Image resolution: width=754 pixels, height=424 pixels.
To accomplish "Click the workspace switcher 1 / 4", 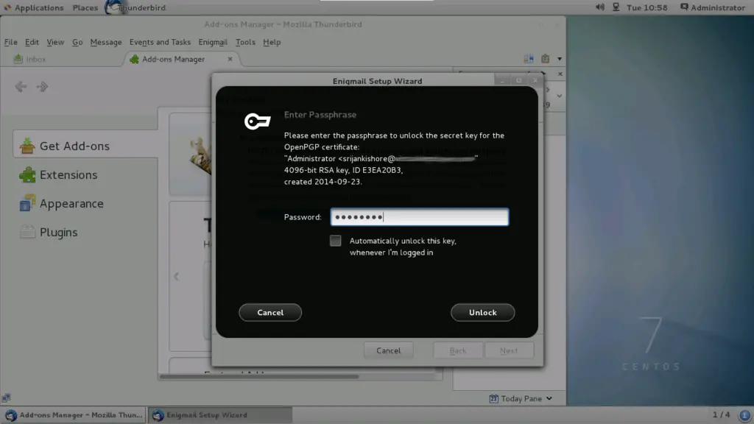I will 721,414.
